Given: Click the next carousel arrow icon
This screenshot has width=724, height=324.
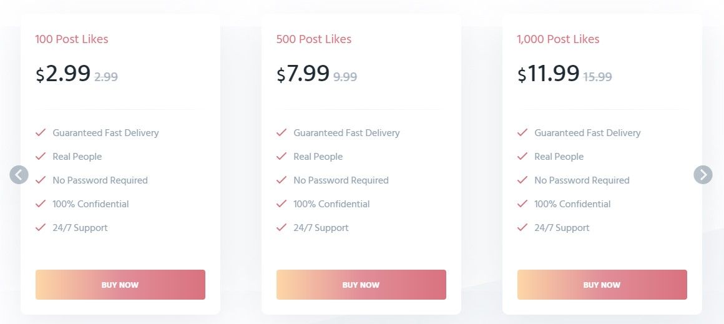Looking at the screenshot, I should point(703,175).
